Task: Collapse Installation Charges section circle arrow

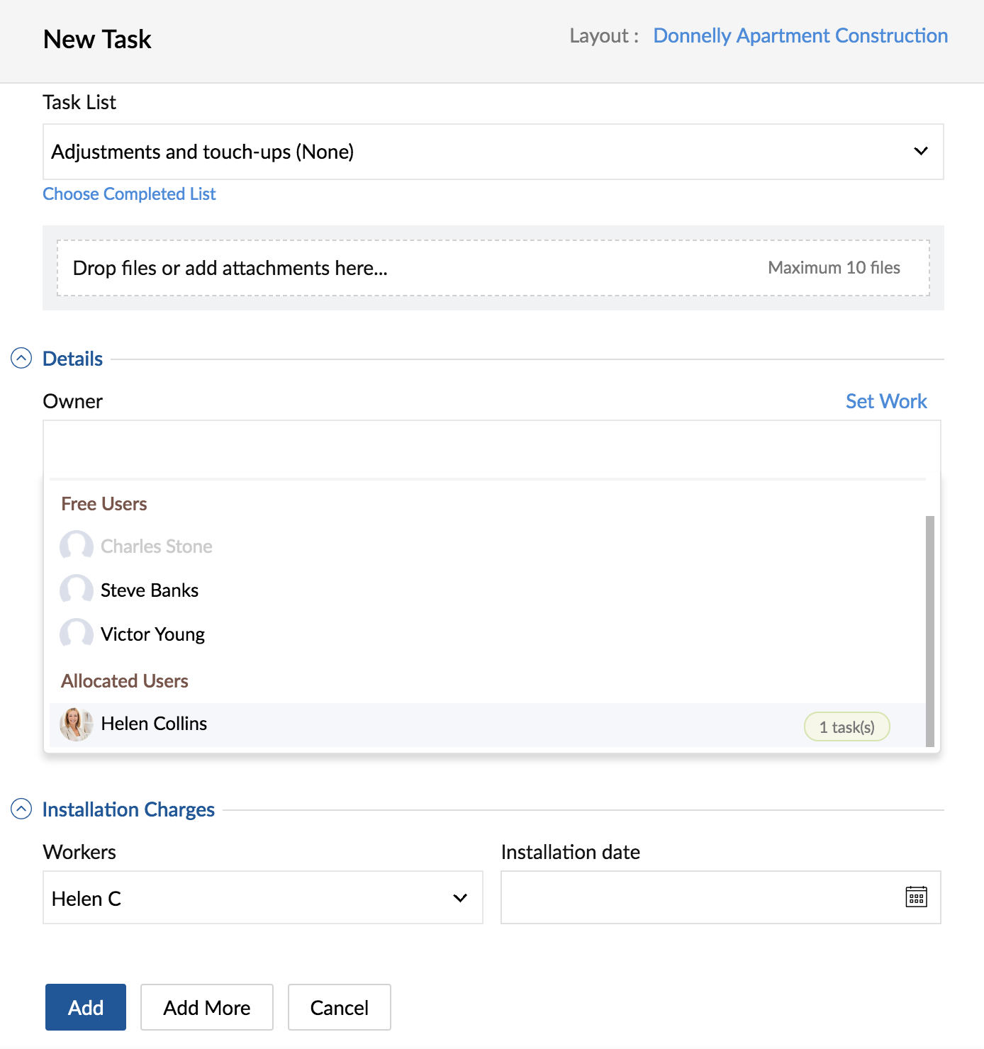Action: [21, 809]
